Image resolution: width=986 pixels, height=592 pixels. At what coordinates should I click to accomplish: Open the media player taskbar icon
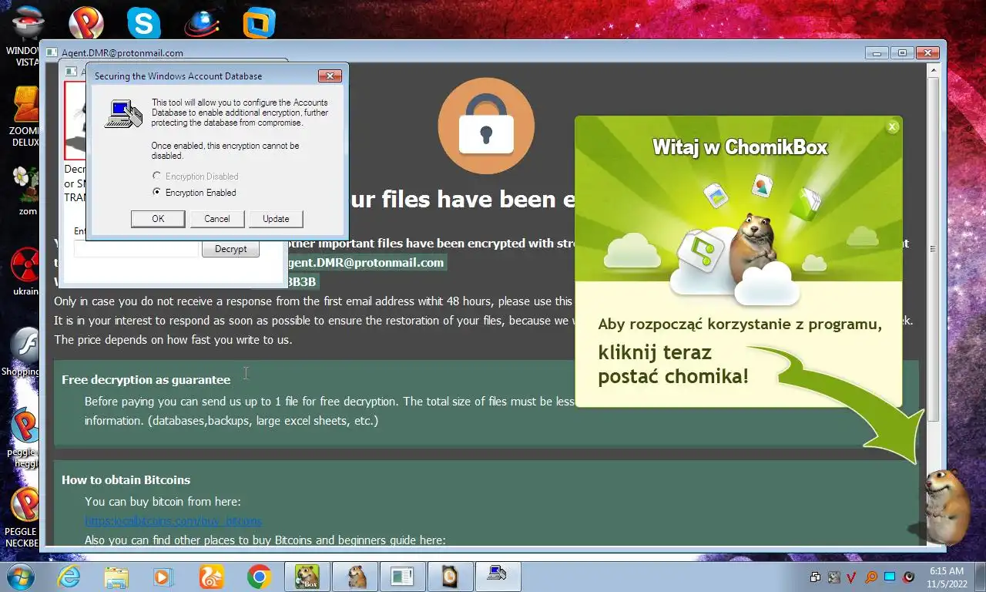tap(163, 576)
